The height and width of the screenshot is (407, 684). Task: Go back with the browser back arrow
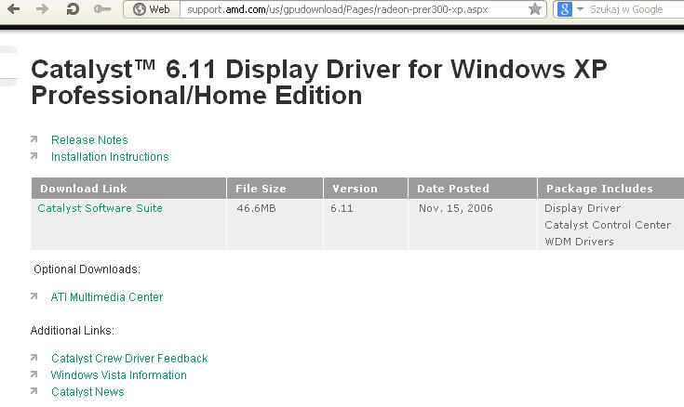(14, 8)
